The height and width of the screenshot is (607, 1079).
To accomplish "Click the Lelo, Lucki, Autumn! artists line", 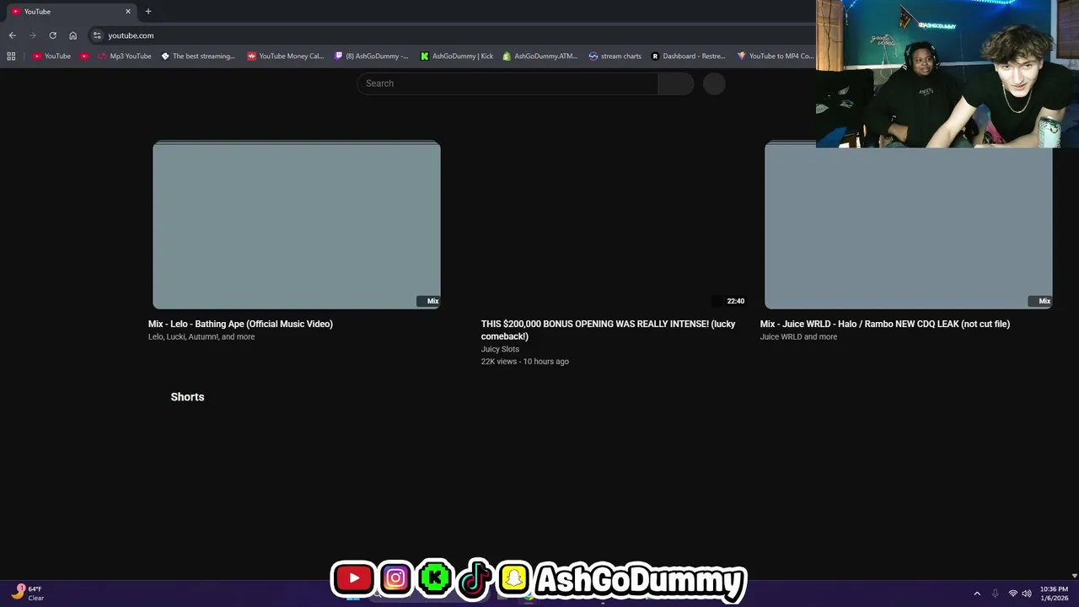I will 201,336.
